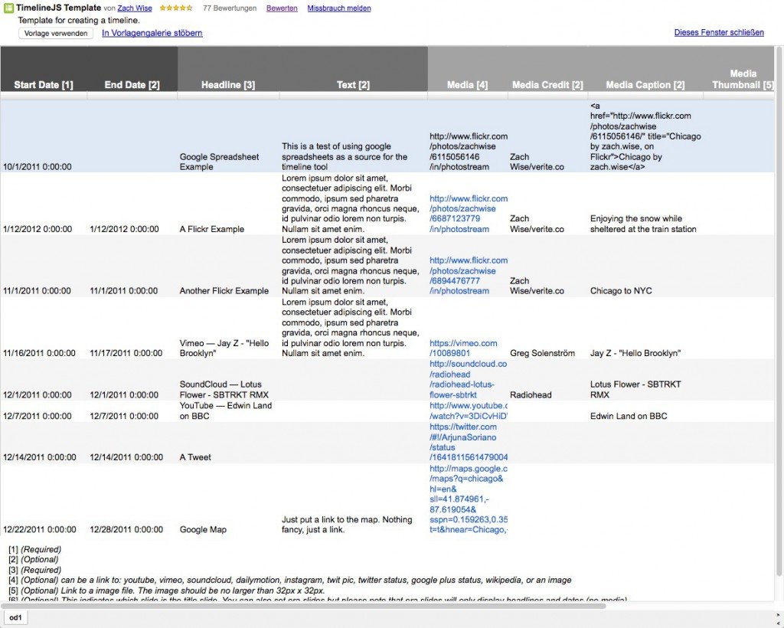Select the Google Spreadsheet Example headline cell
Screen dimensions: 784x628
(x=227, y=162)
